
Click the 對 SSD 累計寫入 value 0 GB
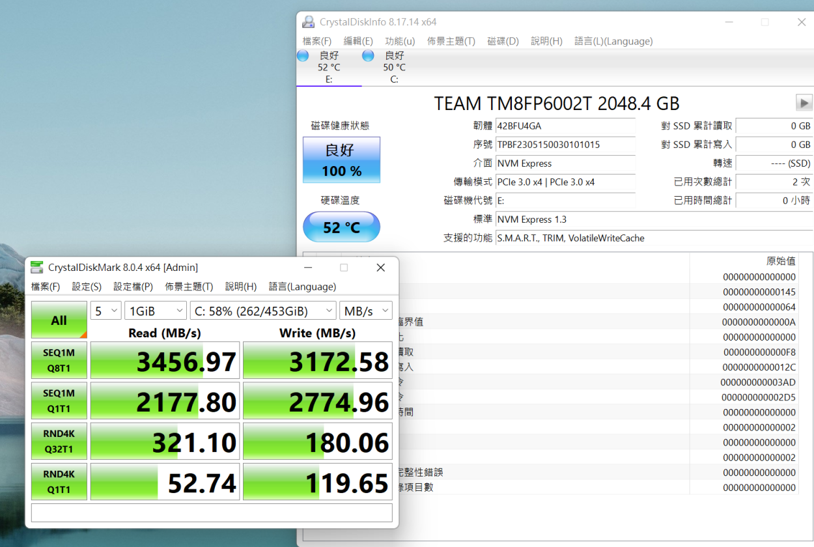point(774,145)
